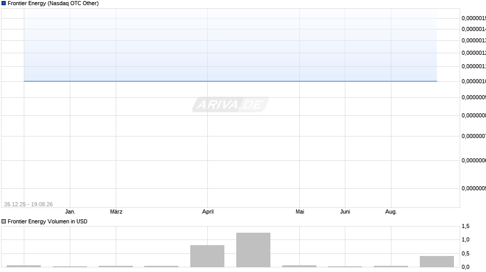This screenshot has height=272, width=486.
Task: Click the 'Frontier Energy Volumen in USD' label
Action: point(48,221)
